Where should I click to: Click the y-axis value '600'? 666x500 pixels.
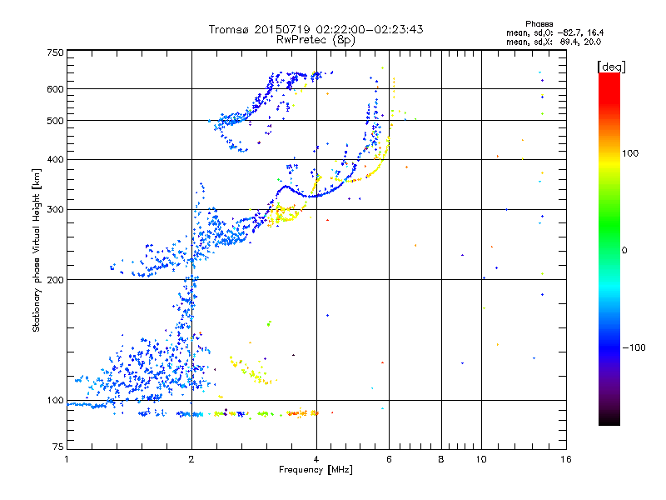(55, 89)
